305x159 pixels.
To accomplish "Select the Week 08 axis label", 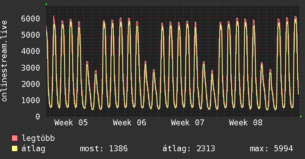I will tap(246, 123).
